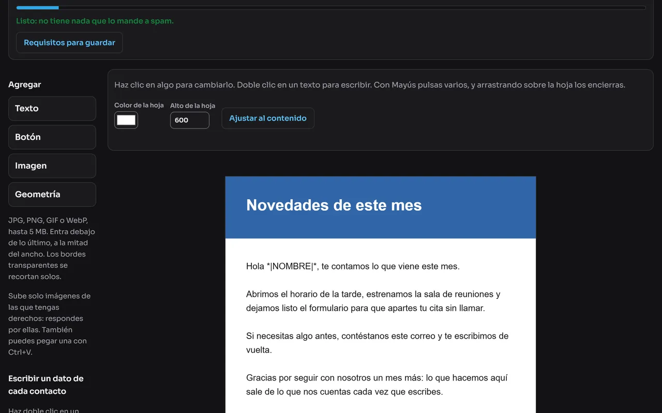Click the Sube solo imágenes note
The height and width of the screenshot is (413, 662).
tap(50, 324)
